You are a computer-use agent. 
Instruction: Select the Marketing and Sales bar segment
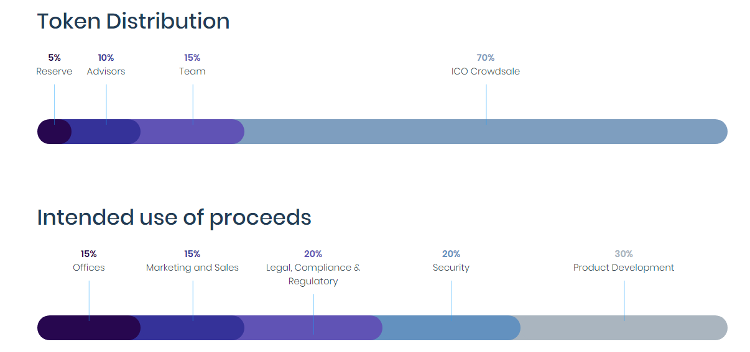192,328
